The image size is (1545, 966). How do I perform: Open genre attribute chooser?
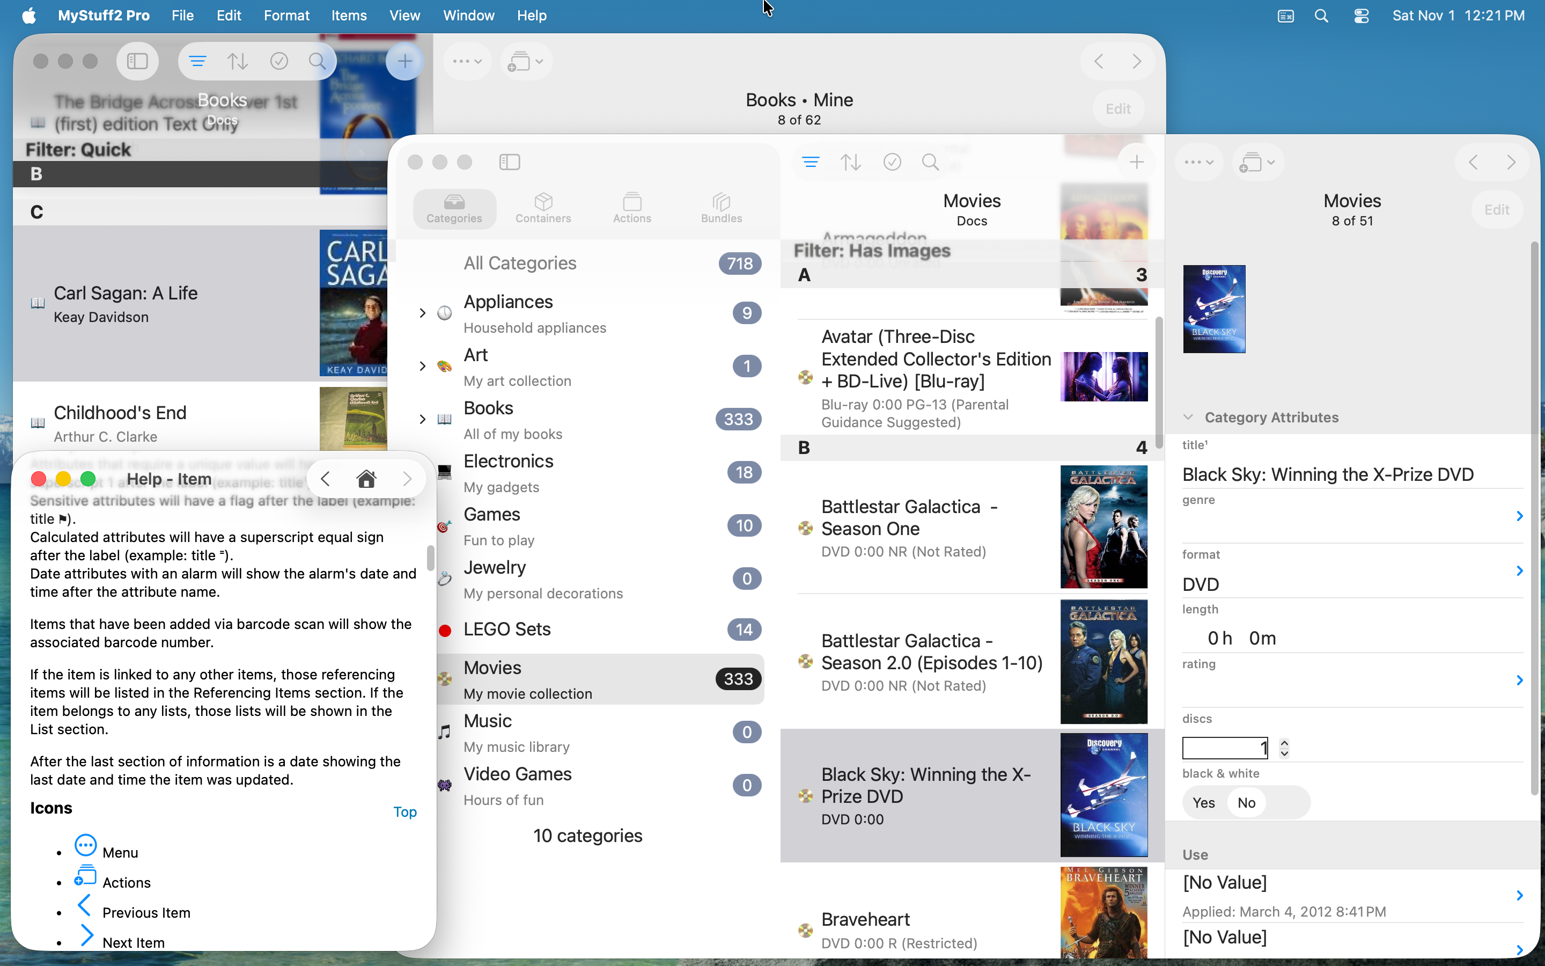pyautogui.click(x=1519, y=516)
